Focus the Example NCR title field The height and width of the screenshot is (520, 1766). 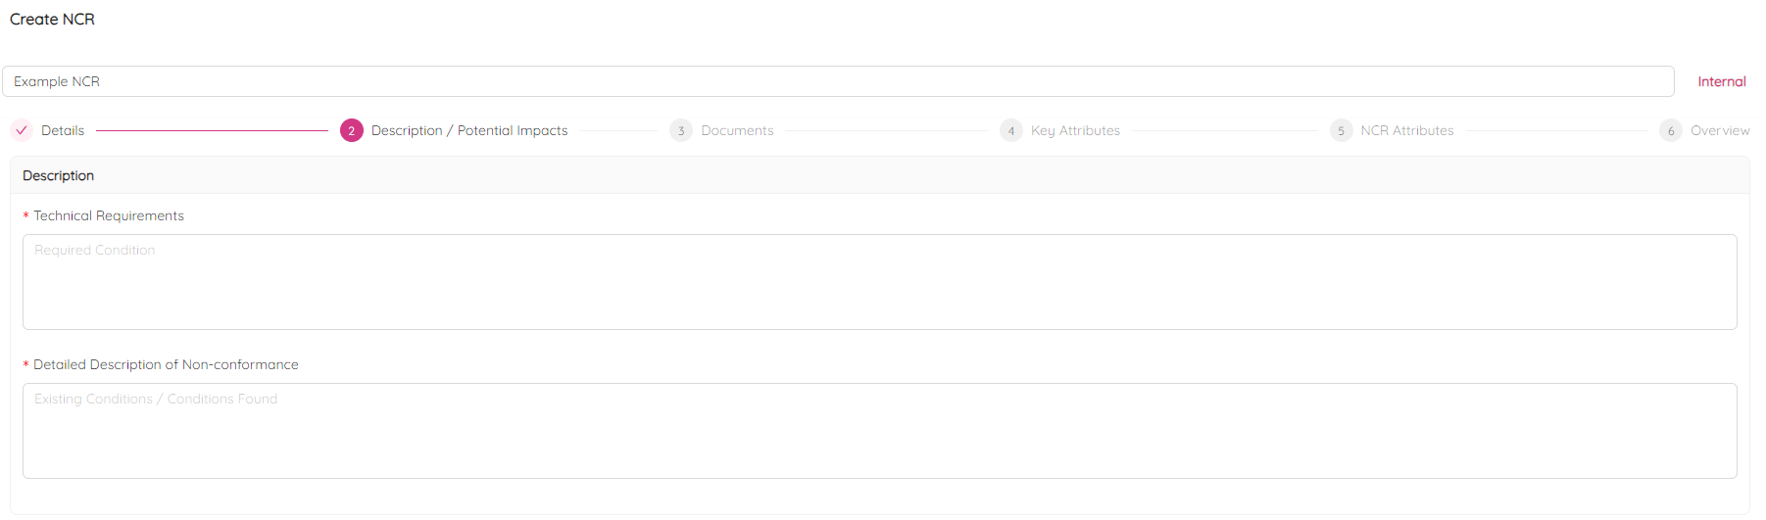(837, 81)
